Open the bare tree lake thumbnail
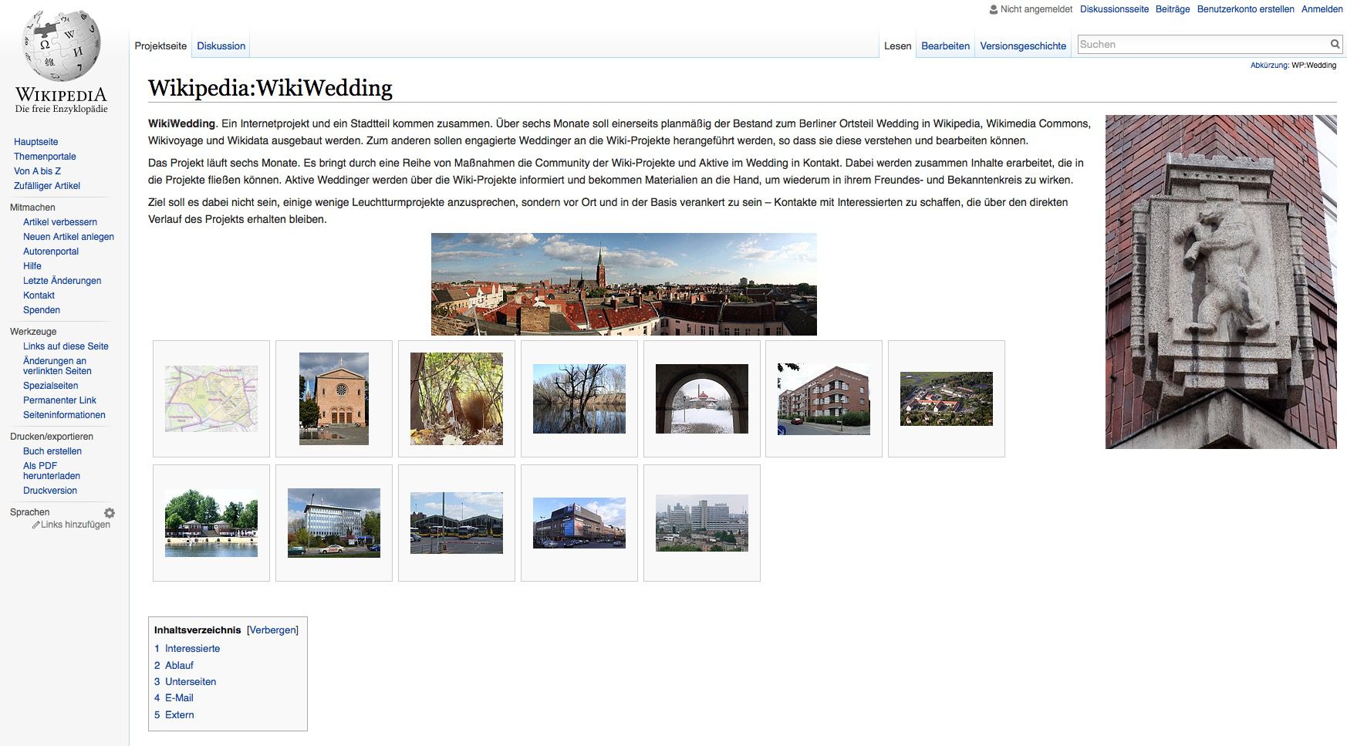1347x746 pixels. tap(579, 399)
